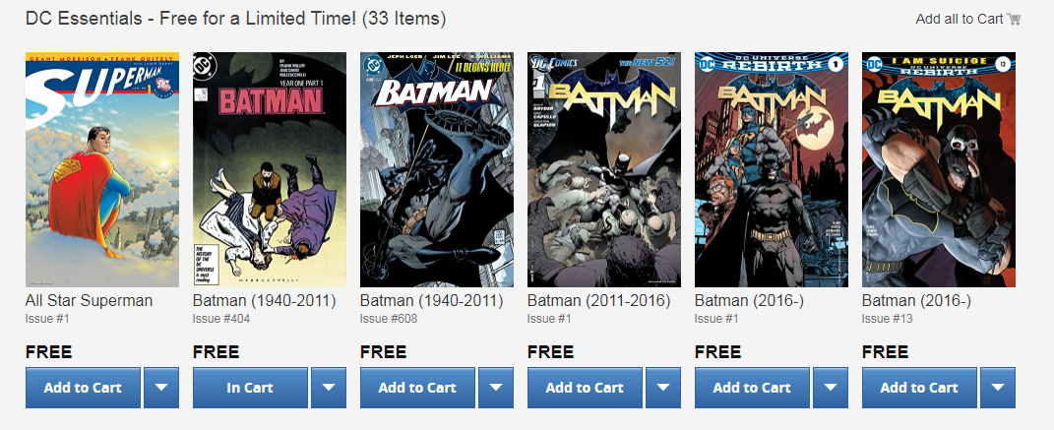This screenshot has height=430, width=1054.
Task: Expand cart options dropdown for Batman (2016-) Issue #13
Action: [997, 388]
